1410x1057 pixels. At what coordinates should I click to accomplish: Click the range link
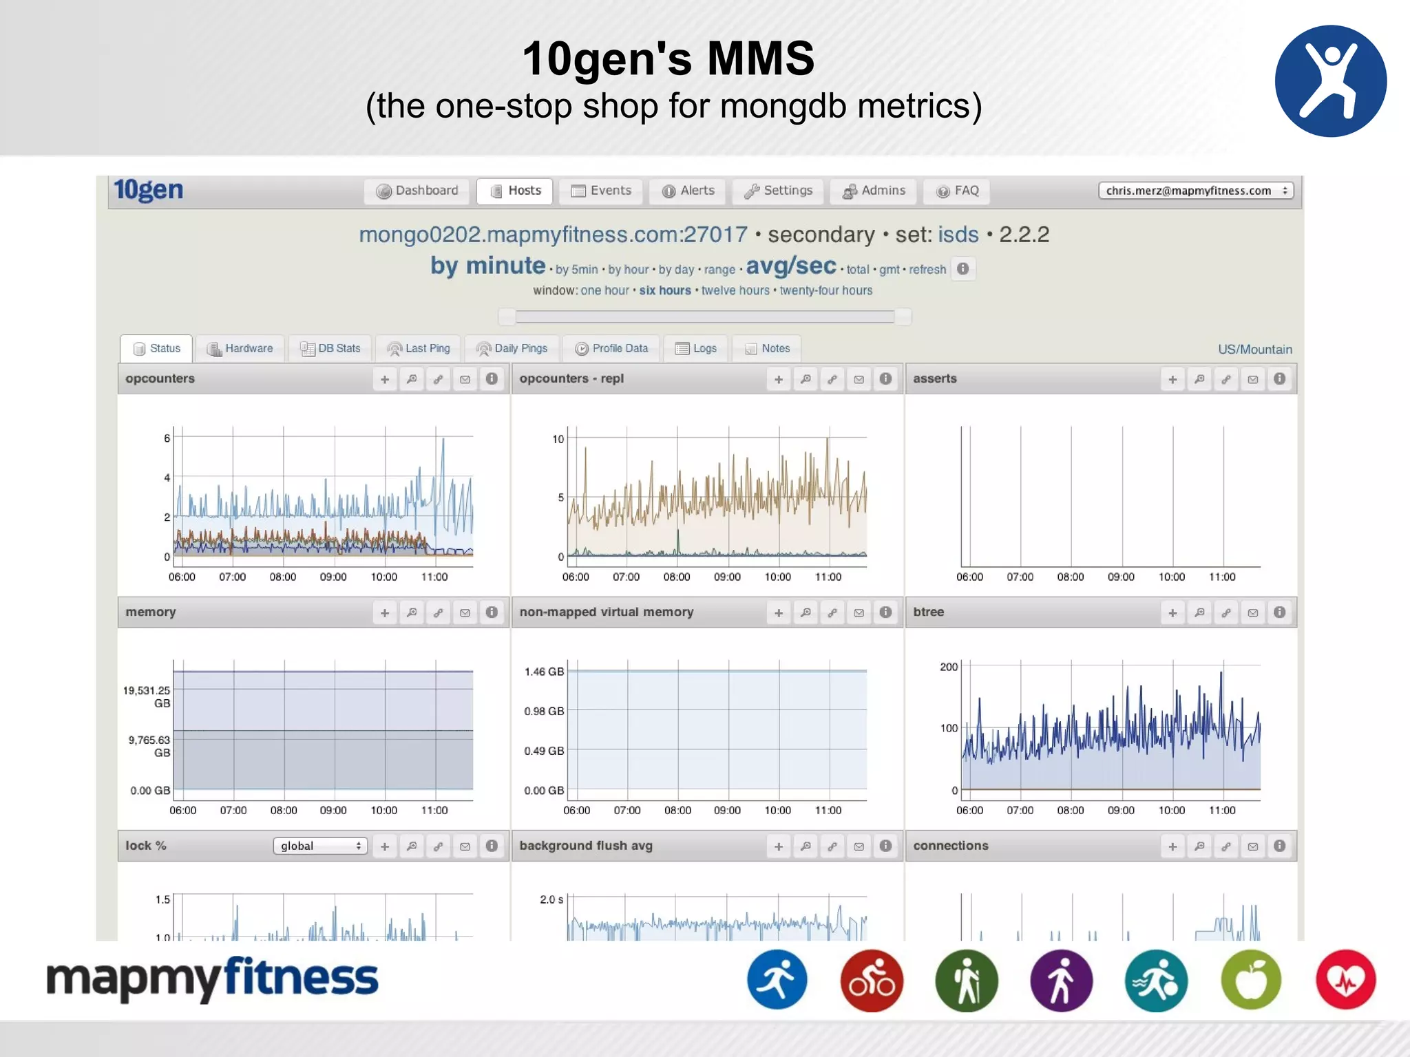[x=719, y=270]
